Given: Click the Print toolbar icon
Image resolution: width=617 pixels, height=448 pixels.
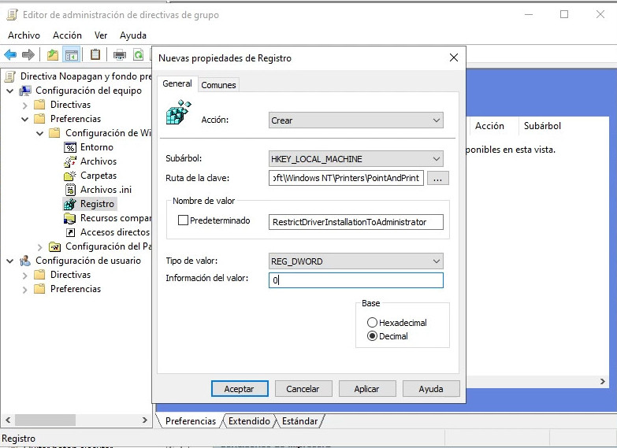Looking at the screenshot, I should click(x=120, y=54).
